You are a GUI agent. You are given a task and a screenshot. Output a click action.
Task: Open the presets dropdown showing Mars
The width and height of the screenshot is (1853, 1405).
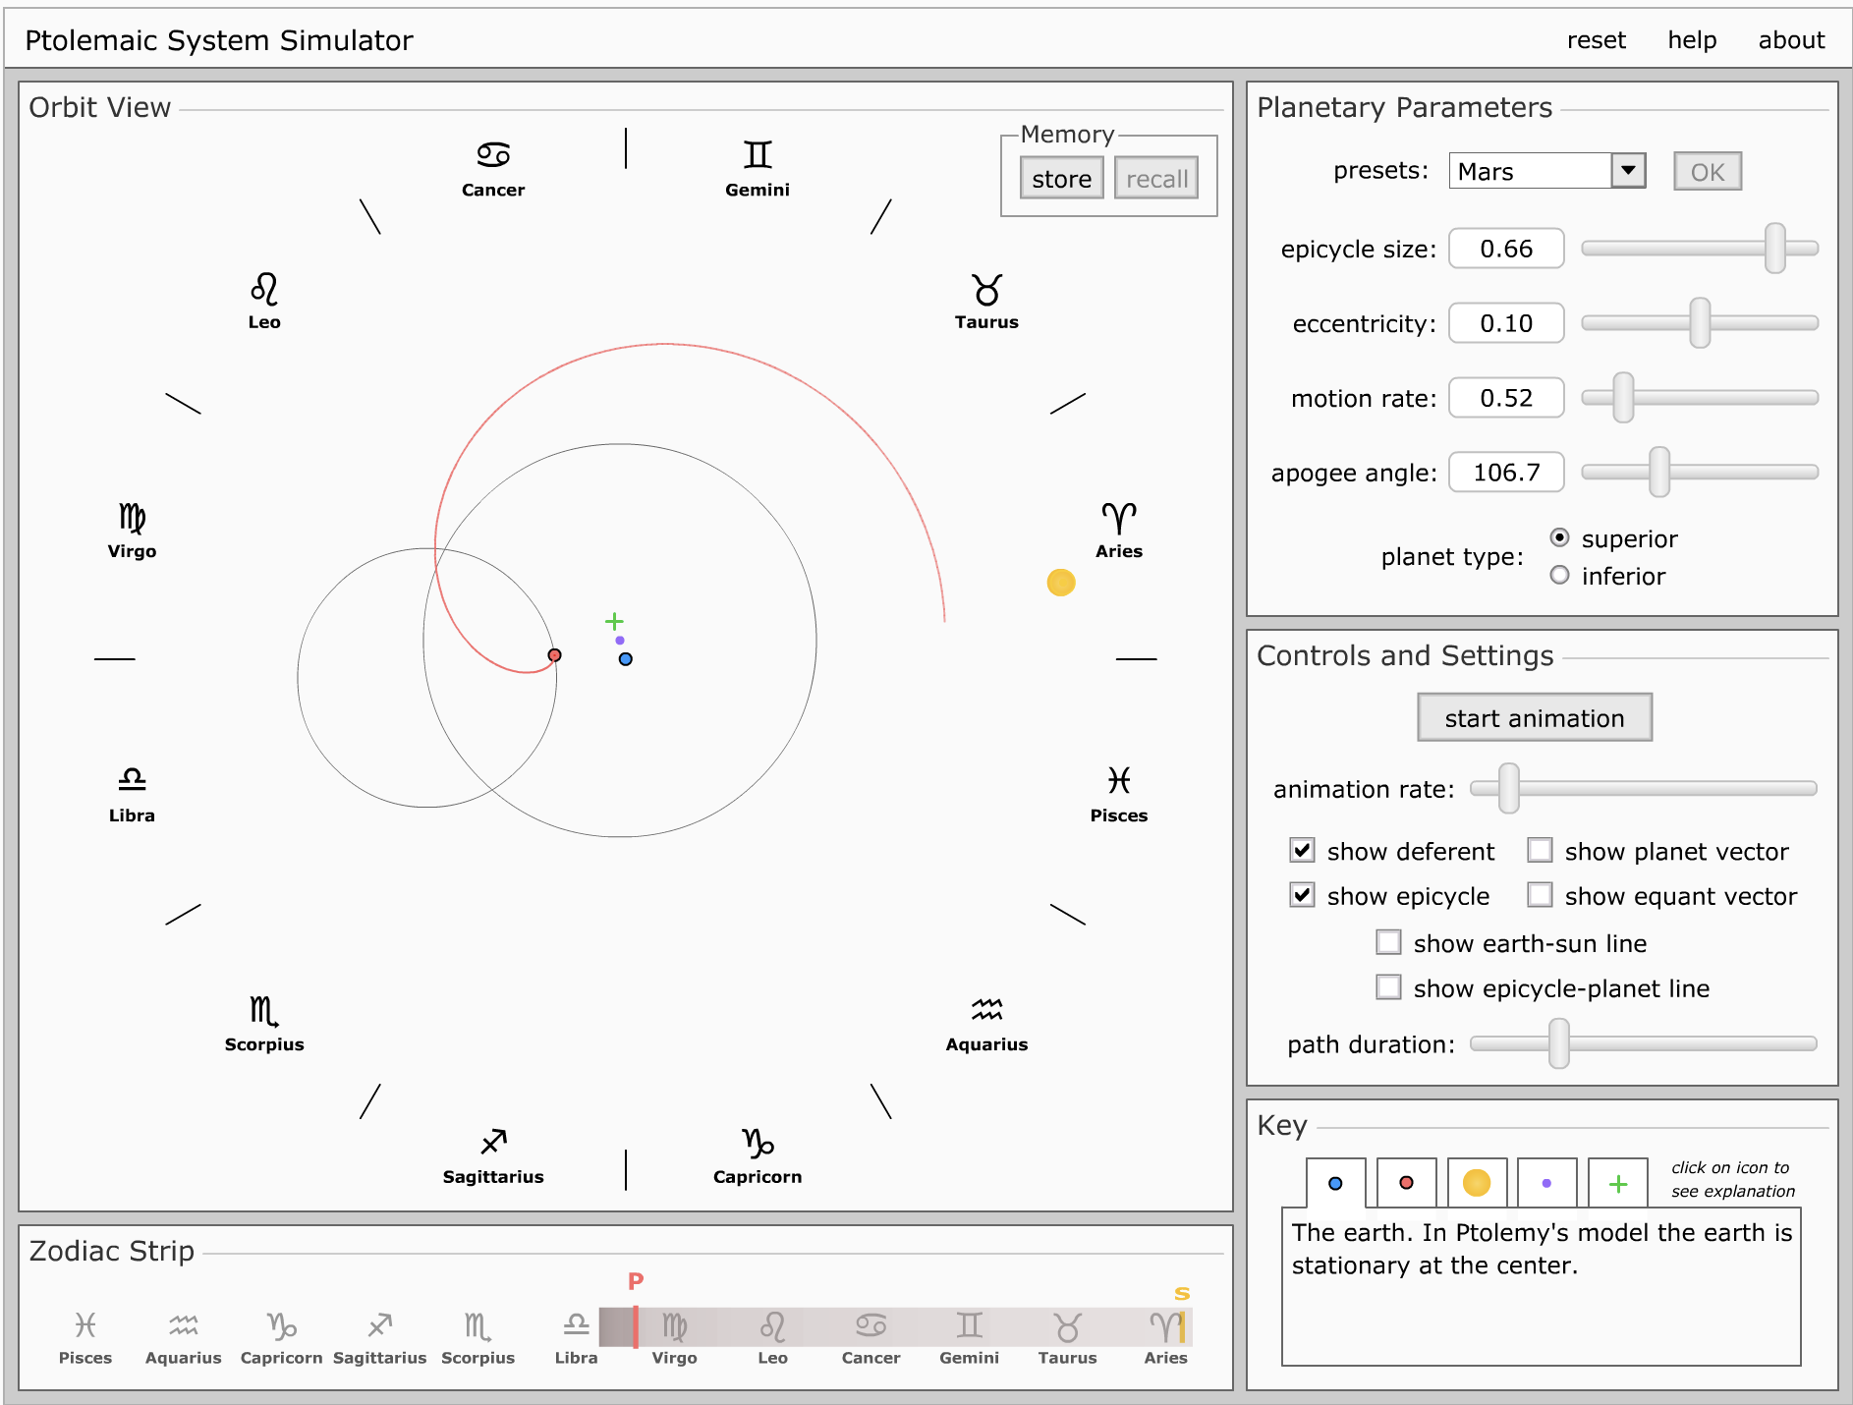(x=1546, y=171)
